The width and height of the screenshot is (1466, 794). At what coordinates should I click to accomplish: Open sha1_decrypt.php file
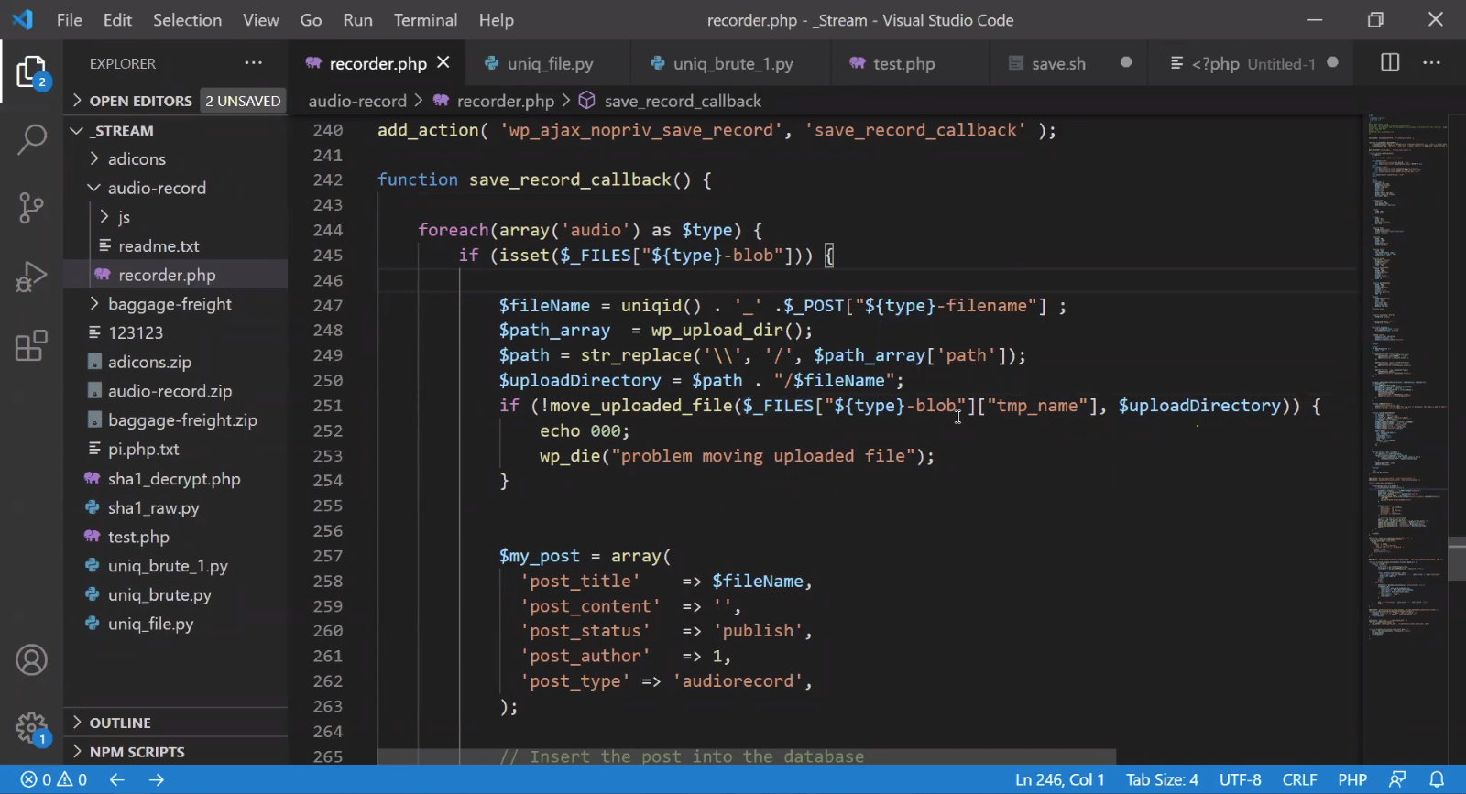tap(176, 479)
